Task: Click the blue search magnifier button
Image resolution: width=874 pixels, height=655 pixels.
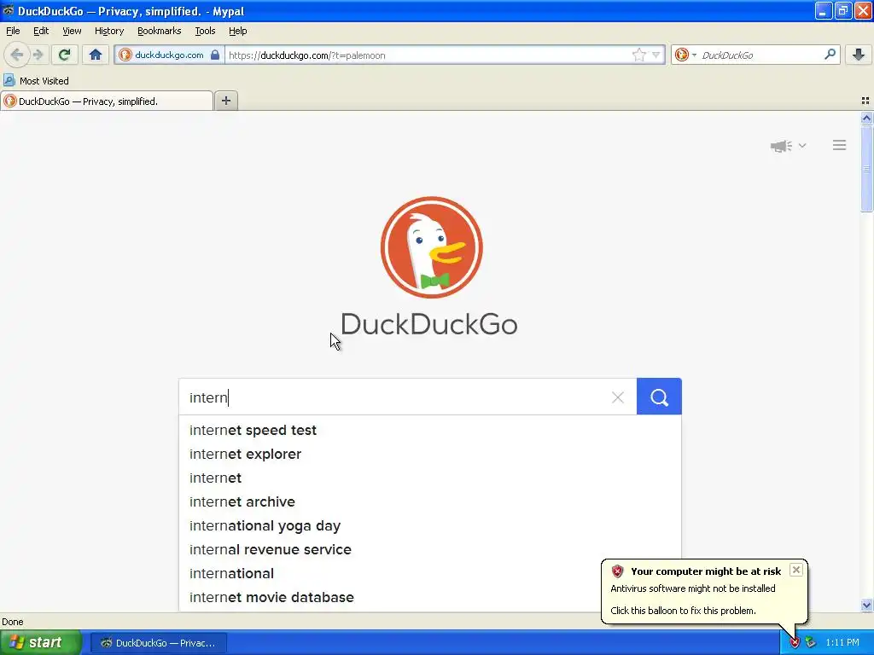Action: 659,397
